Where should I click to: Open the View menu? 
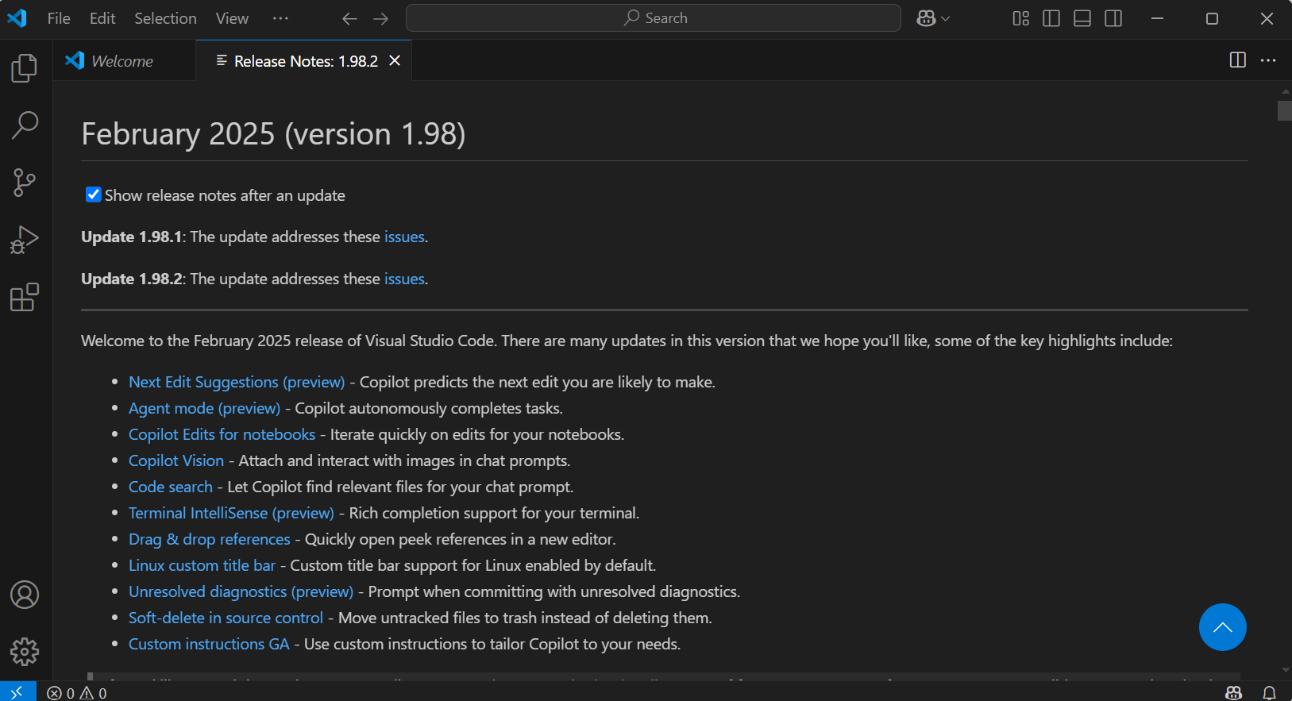point(232,18)
